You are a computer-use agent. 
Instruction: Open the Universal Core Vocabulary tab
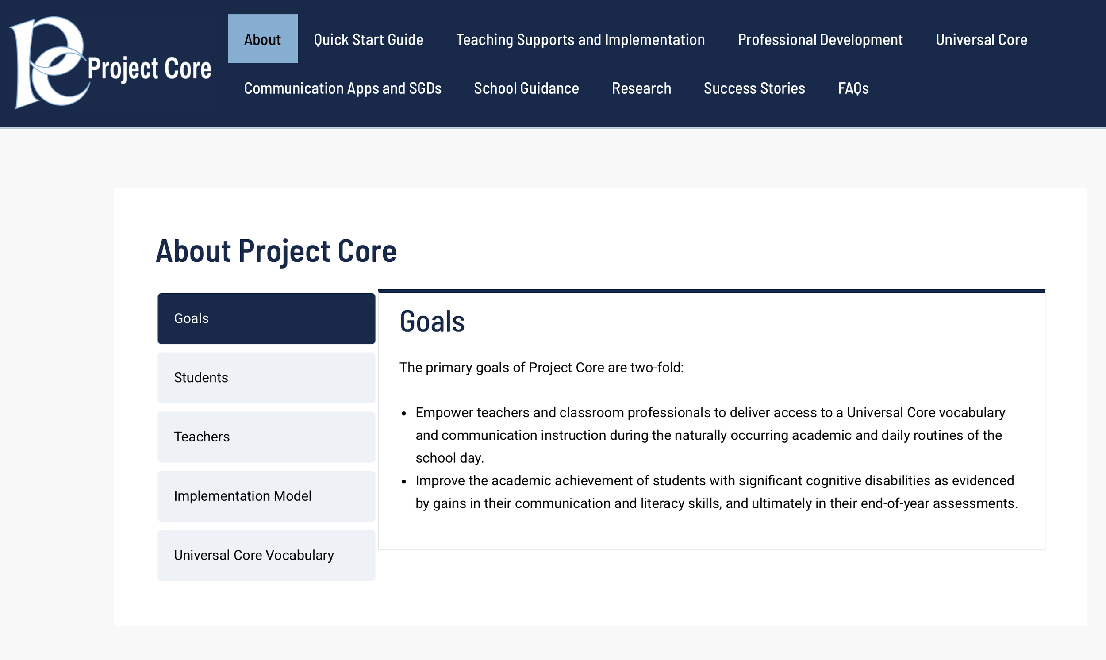pos(266,555)
